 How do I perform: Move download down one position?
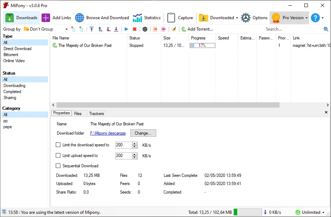109,29
